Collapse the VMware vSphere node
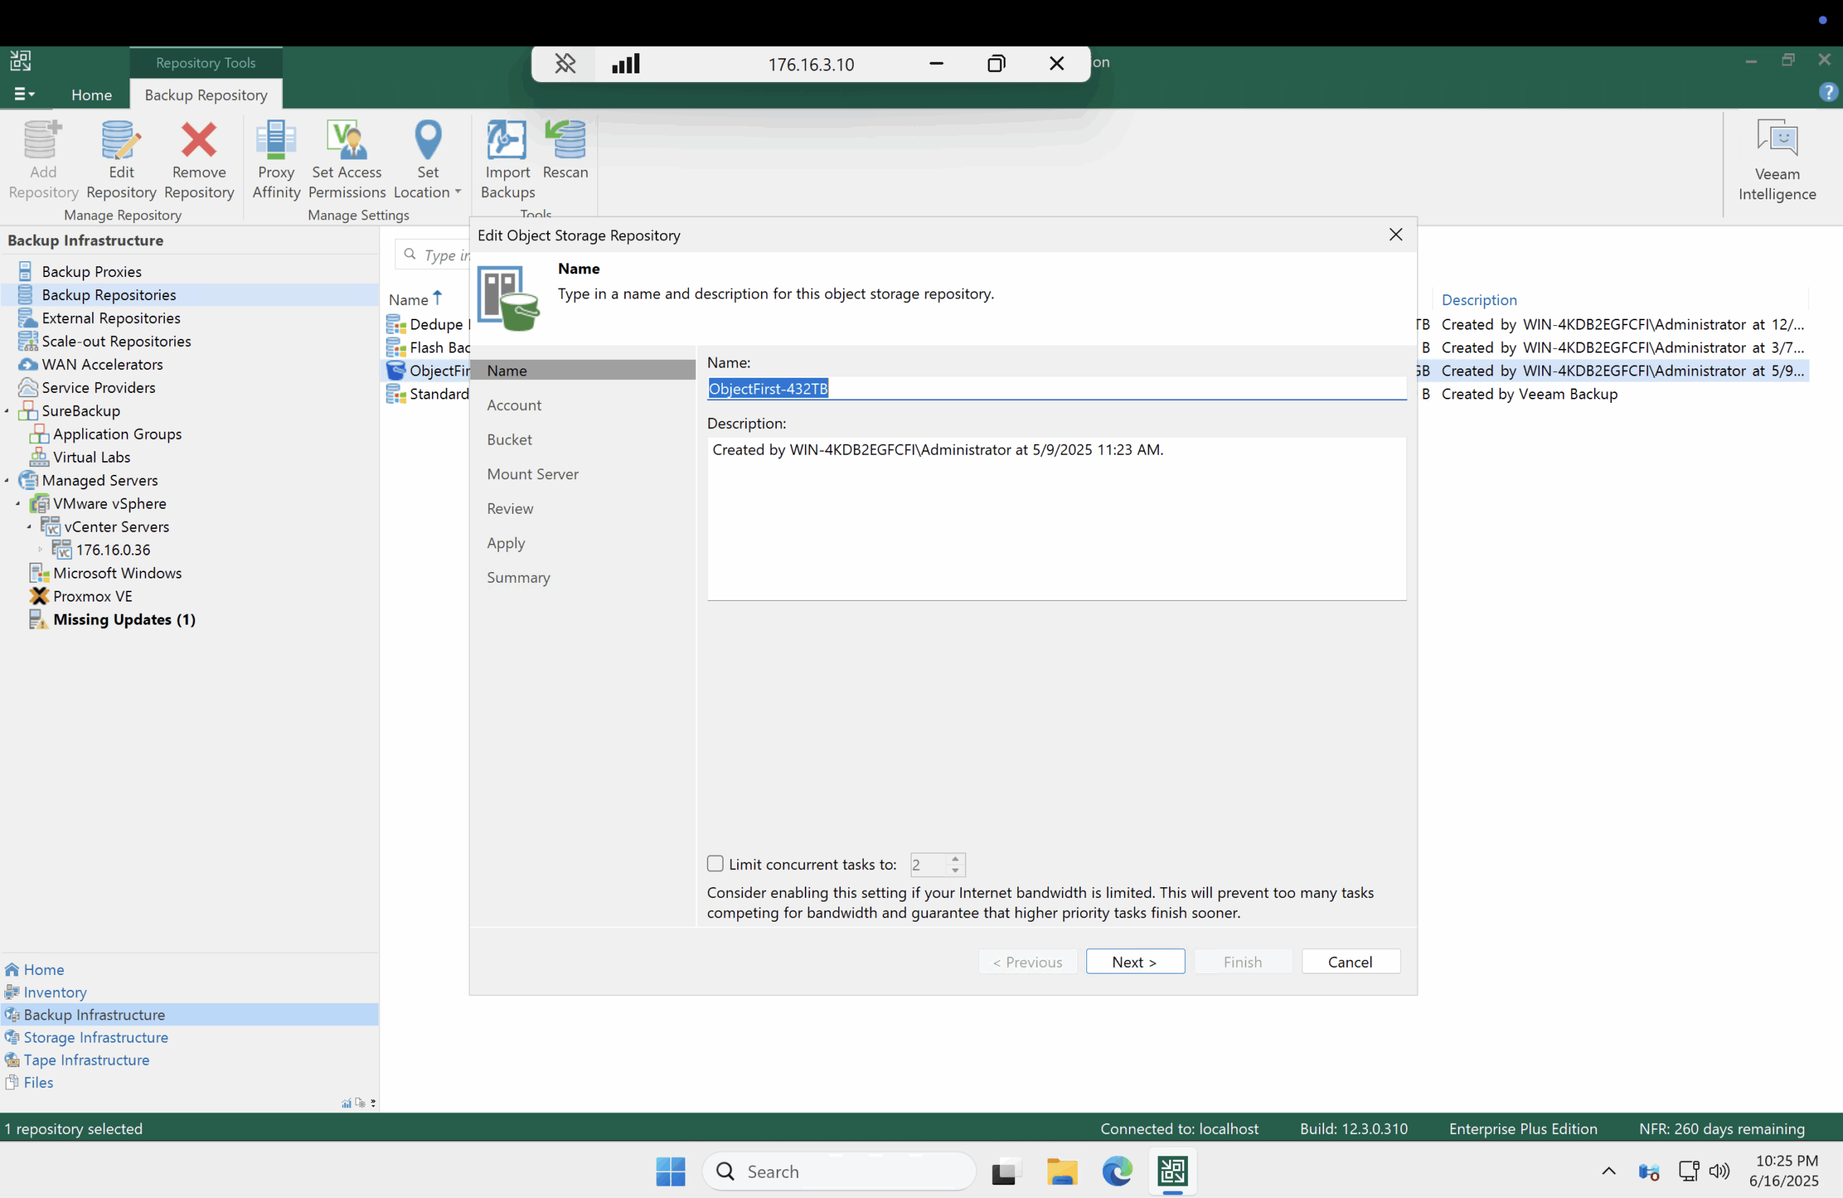The height and width of the screenshot is (1198, 1843). pyautogui.click(x=18, y=503)
